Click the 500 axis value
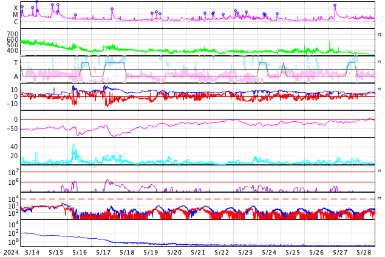 click(x=13, y=45)
